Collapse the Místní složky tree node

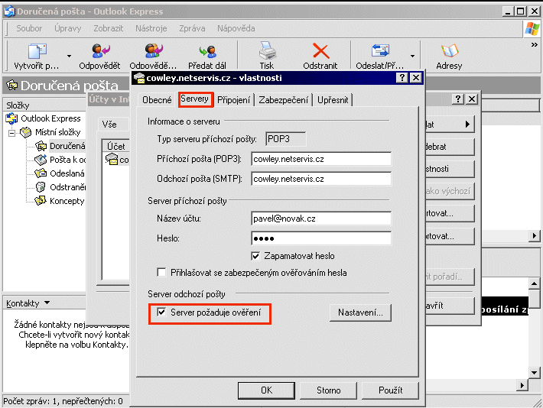click(x=11, y=133)
